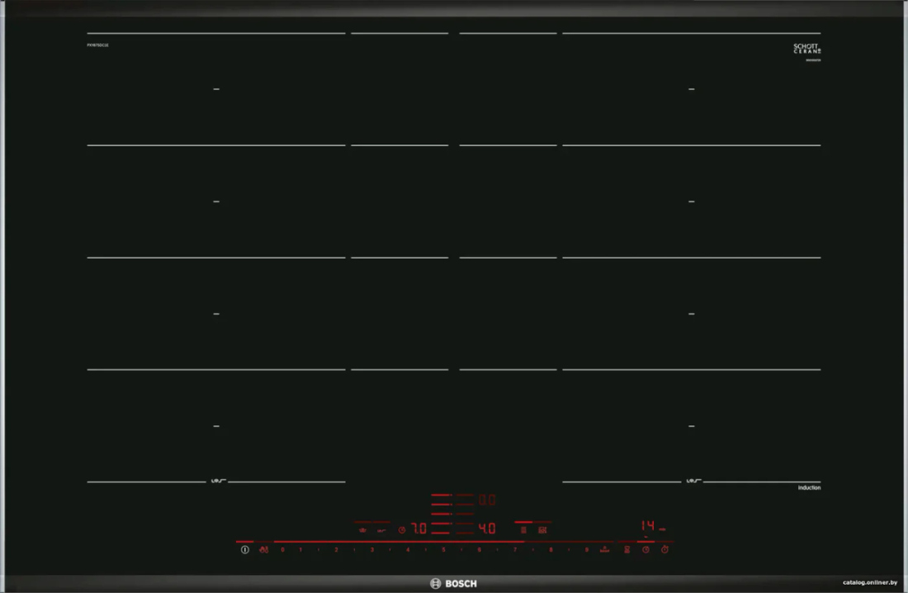Toggle the FlexInduction zone-link icon
908x593 pixels.
coord(523,529)
